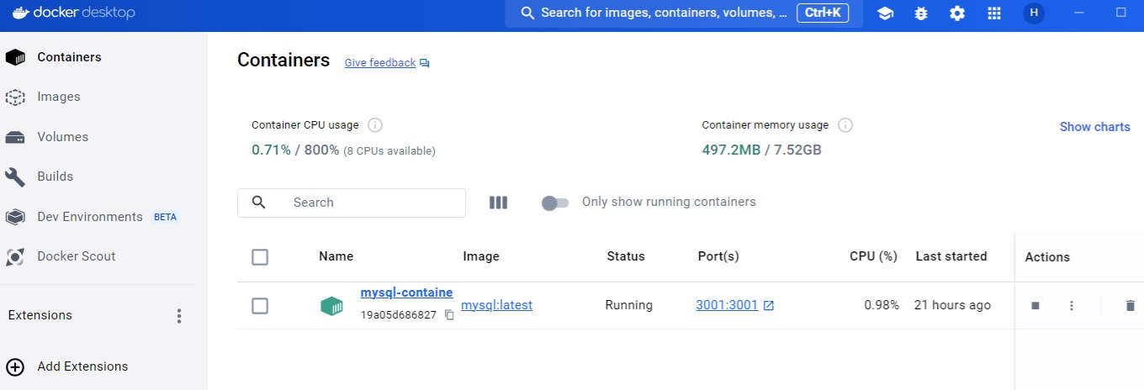
Task: Click the 0.71% / 800% CPU usage value
Action: [x=295, y=150]
